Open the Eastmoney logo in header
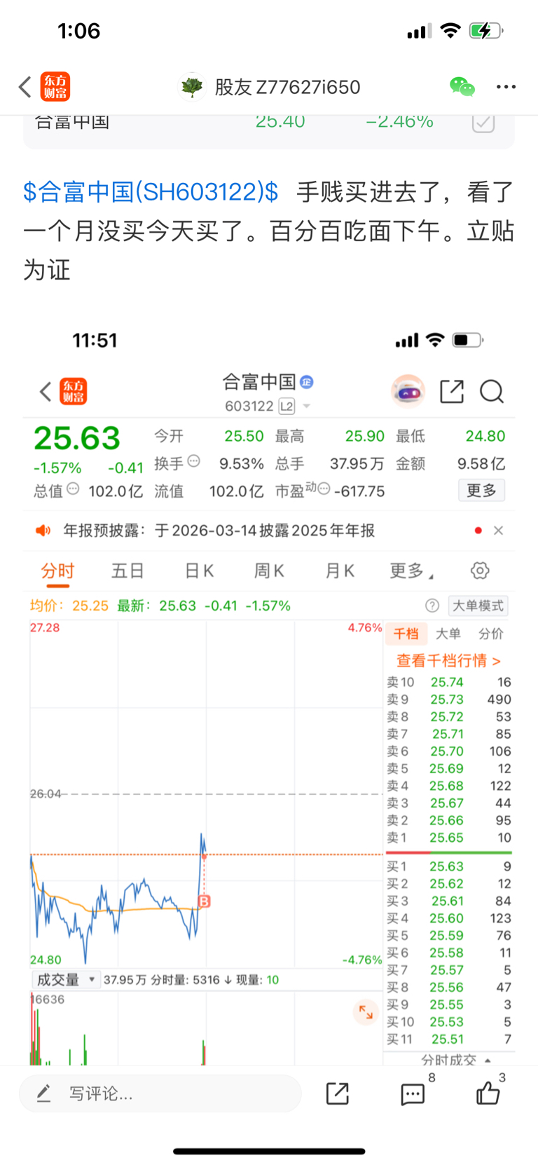Viewport: 538px width, 1165px height. (55, 87)
